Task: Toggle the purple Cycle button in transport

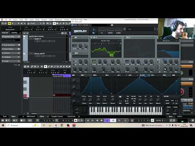Action: coord(107,120)
